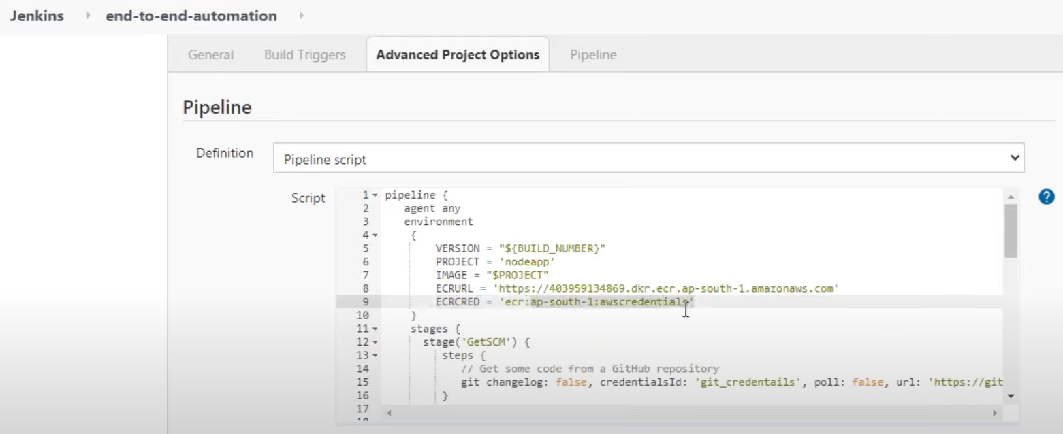Place cursor on the VERSION variable line
1063x434 pixels.
pos(520,249)
